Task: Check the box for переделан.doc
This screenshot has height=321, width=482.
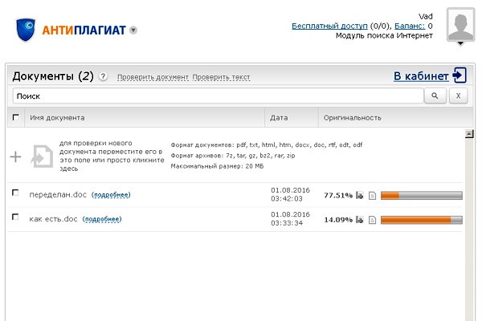Action: click(x=15, y=193)
